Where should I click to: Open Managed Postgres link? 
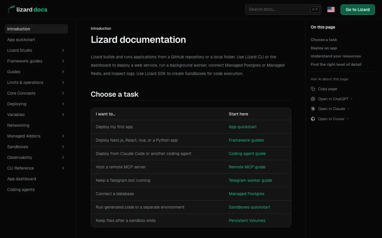point(246,193)
